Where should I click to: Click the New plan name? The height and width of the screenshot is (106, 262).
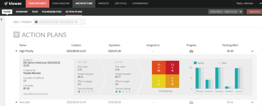pyautogui.click(x=25, y=102)
